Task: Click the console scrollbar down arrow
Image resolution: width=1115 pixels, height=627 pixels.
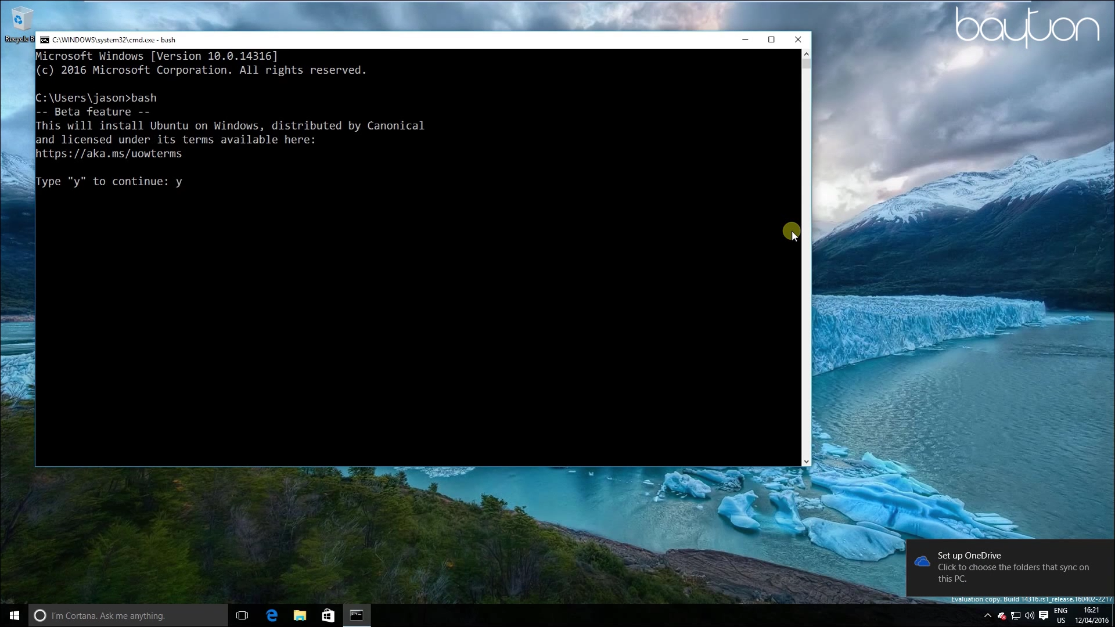Action: (806, 462)
